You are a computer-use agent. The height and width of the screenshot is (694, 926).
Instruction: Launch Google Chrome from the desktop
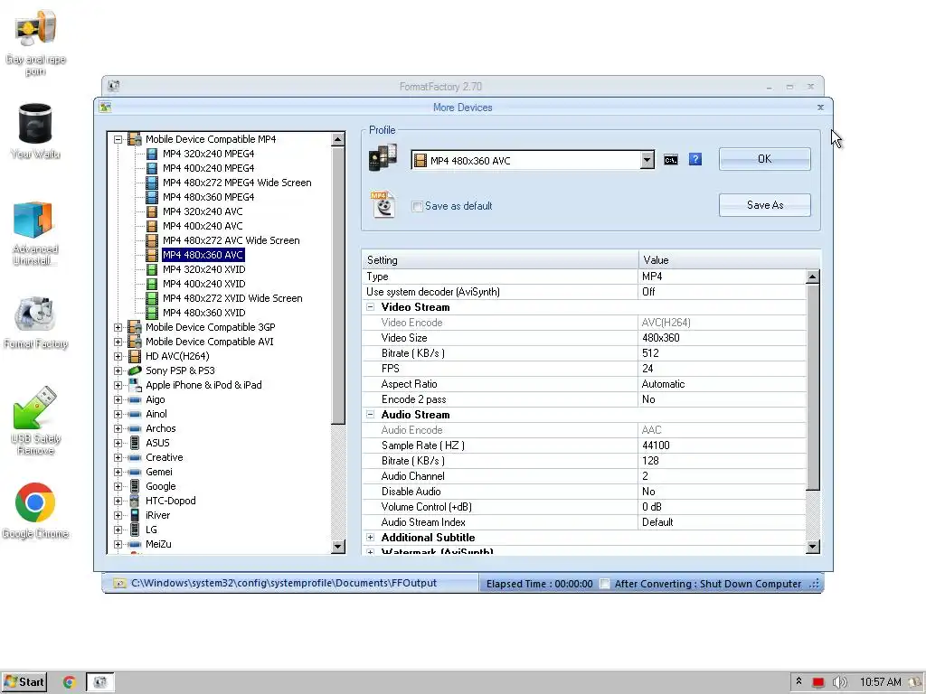(x=35, y=511)
